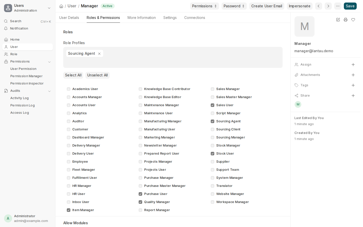Click the Save button

pos(350,6)
